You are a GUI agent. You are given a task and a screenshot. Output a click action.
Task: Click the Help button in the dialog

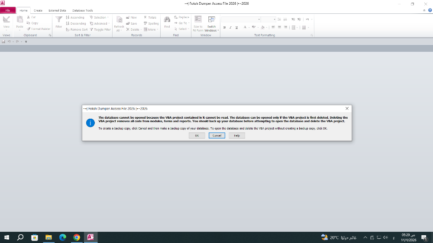(237, 136)
